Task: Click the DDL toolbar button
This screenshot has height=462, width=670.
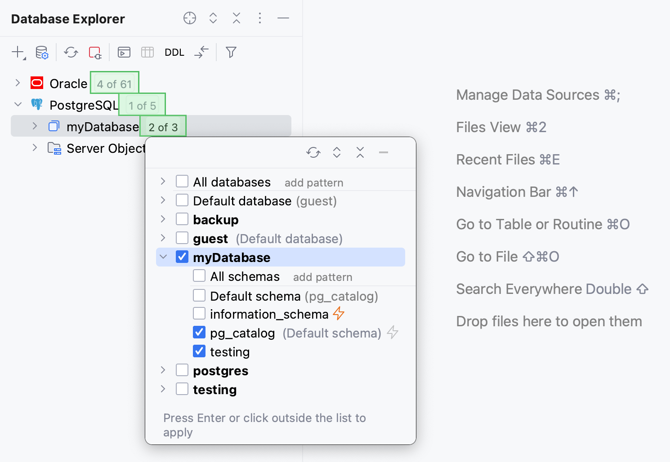Action: [x=174, y=53]
